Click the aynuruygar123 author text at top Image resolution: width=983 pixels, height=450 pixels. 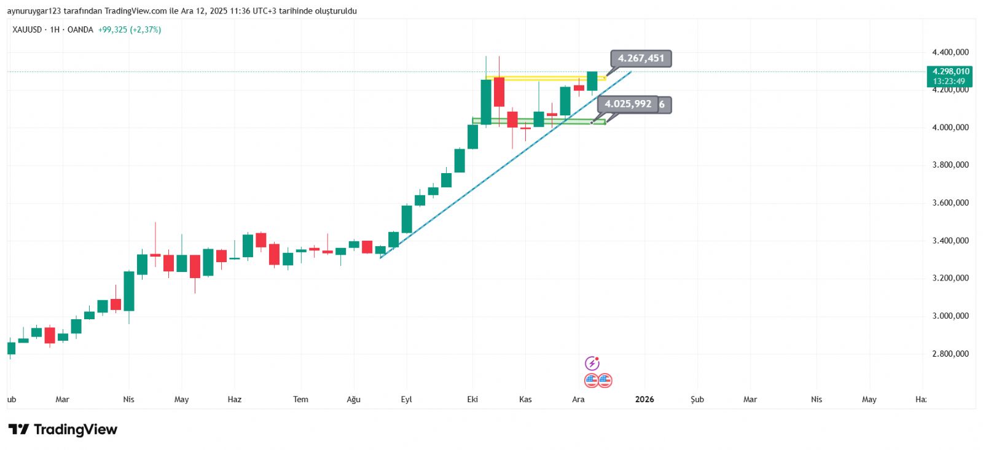tap(34, 11)
